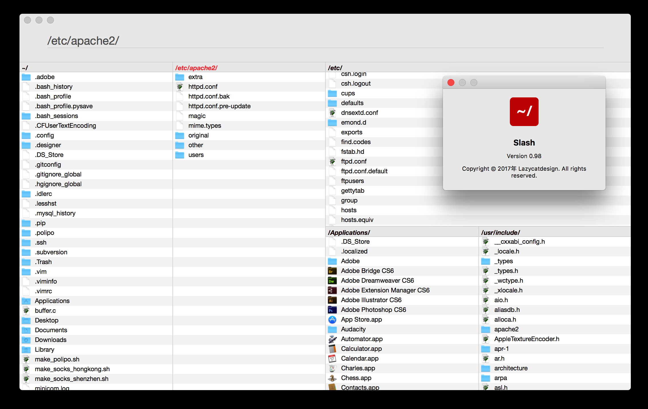Screen dimensions: 648x409
Task: Open the apache2 folder in /usr/include/
Action: point(506,329)
